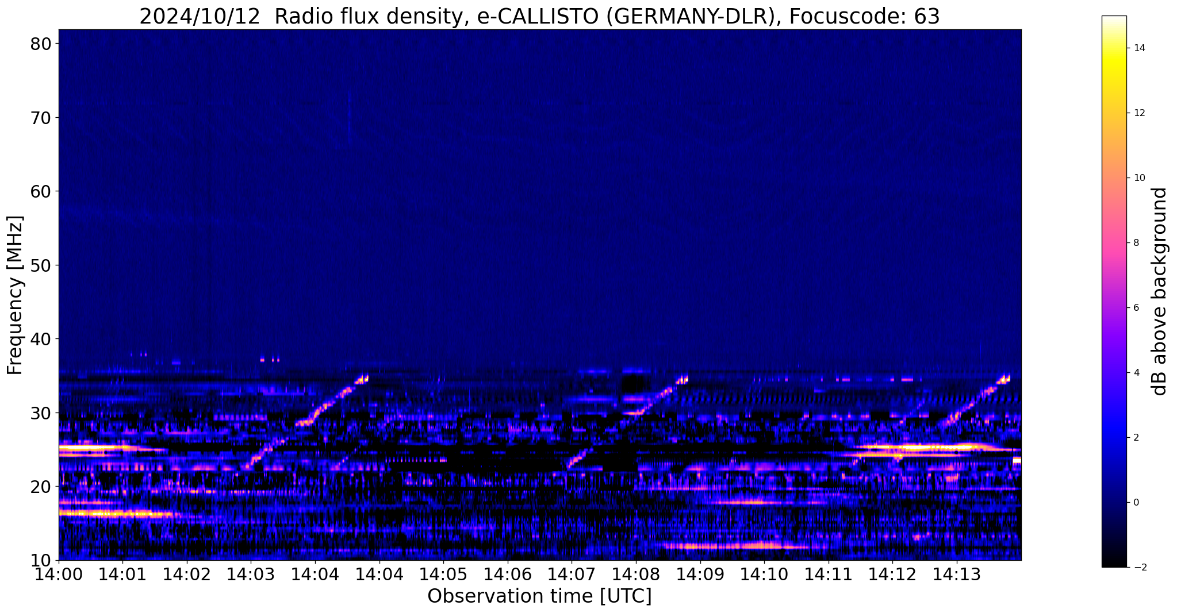Click the 14:02 time tick label
Image resolution: width=1177 pixels, height=613 pixels.
187,574
